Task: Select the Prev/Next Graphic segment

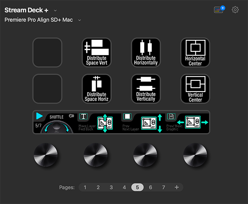Action: click(x=187, y=122)
